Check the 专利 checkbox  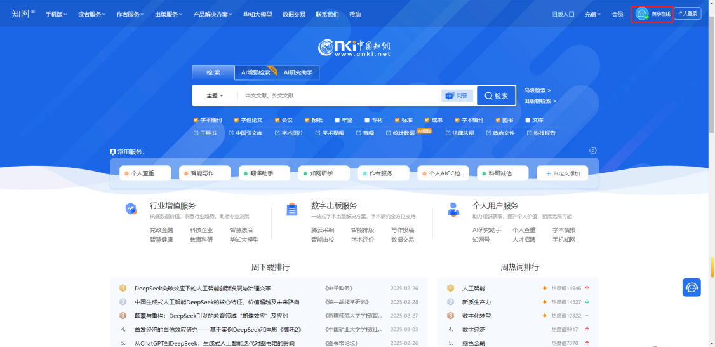(367, 120)
